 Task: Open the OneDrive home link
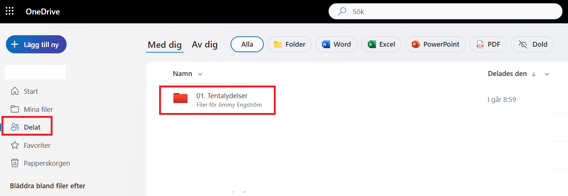pyautogui.click(x=43, y=11)
